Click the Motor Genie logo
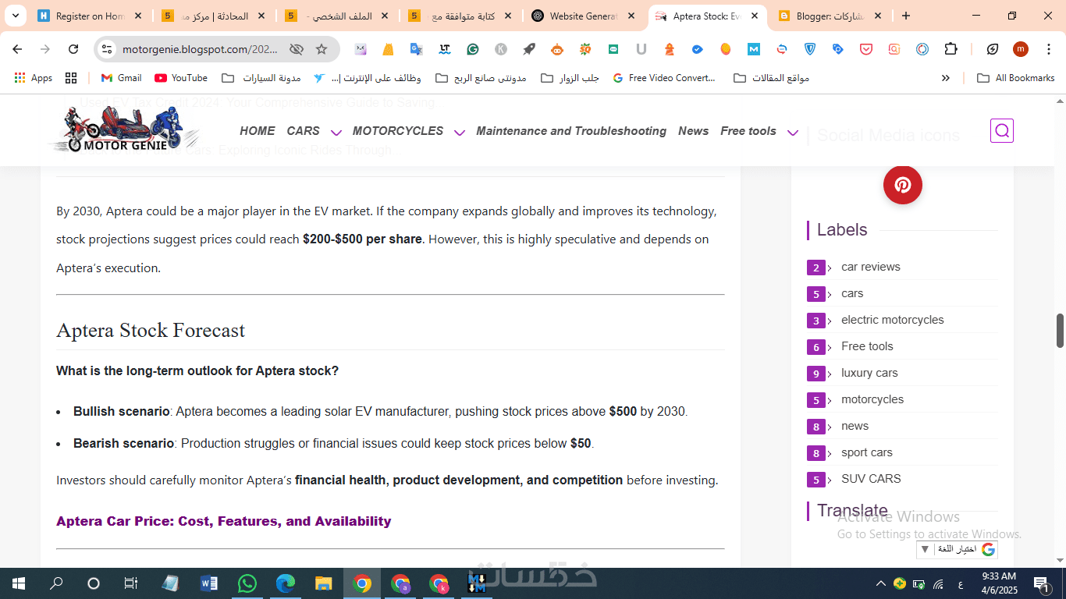 click(123, 130)
